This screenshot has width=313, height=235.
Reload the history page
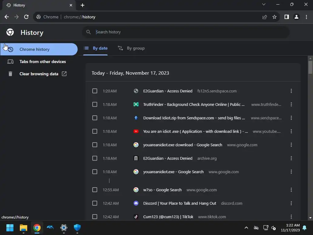(x=26, y=17)
